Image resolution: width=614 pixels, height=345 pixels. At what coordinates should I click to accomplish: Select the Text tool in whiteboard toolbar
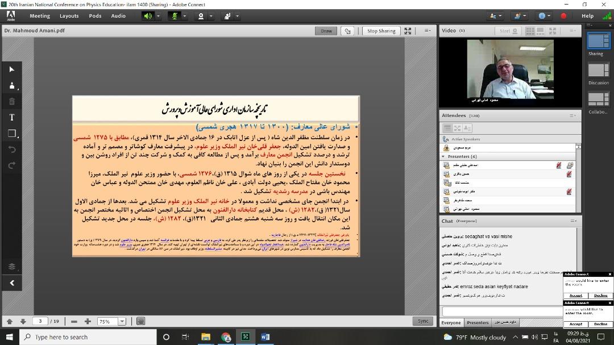pyautogui.click(x=11, y=117)
